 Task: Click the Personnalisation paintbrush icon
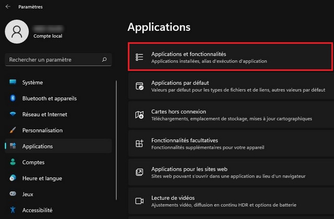coord(13,130)
